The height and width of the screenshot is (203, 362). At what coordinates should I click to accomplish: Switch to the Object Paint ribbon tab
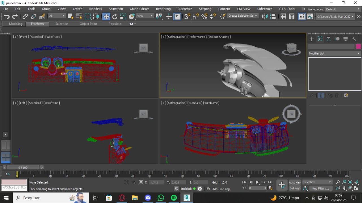coord(88,24)
